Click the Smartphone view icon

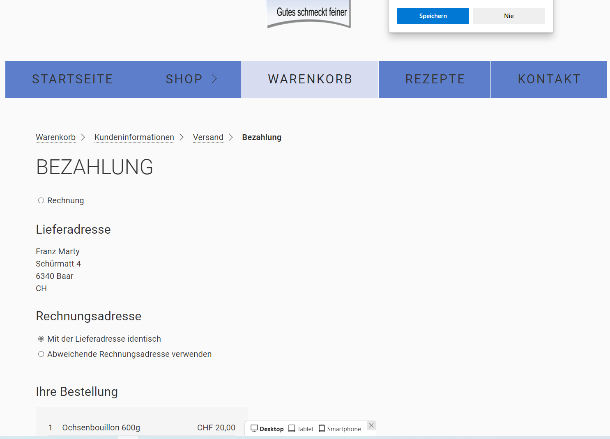click(322, 429)
